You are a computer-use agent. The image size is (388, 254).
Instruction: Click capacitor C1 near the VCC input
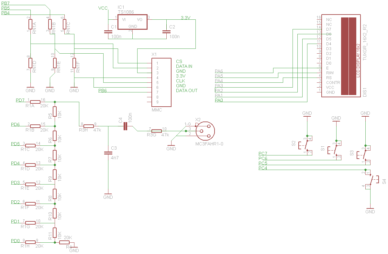coord(108,32)
